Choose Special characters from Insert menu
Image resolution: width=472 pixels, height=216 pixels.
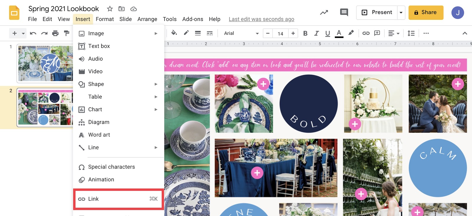click(119, 167)
